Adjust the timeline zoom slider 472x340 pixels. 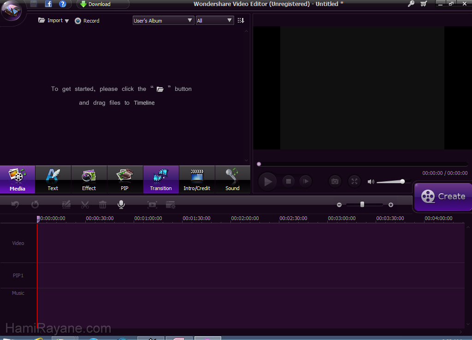pos(362,204)
